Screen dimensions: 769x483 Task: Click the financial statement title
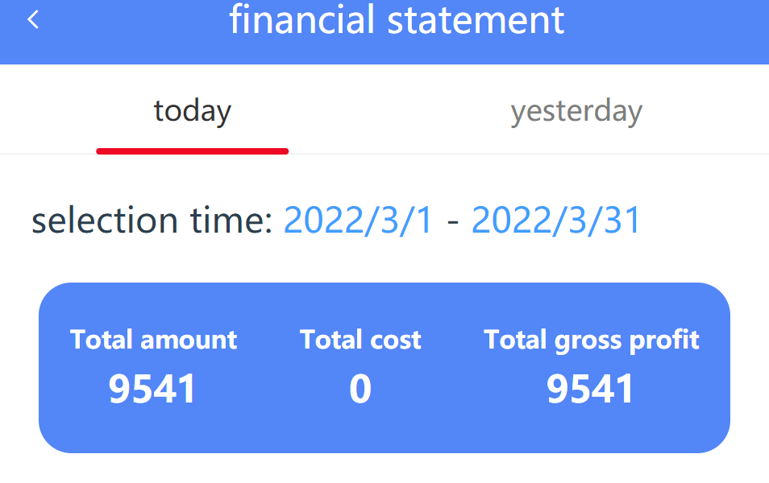397,20
